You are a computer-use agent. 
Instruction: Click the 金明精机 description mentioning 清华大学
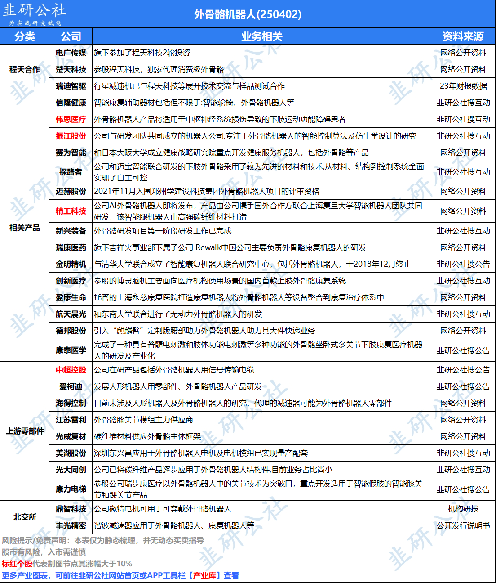252,264
